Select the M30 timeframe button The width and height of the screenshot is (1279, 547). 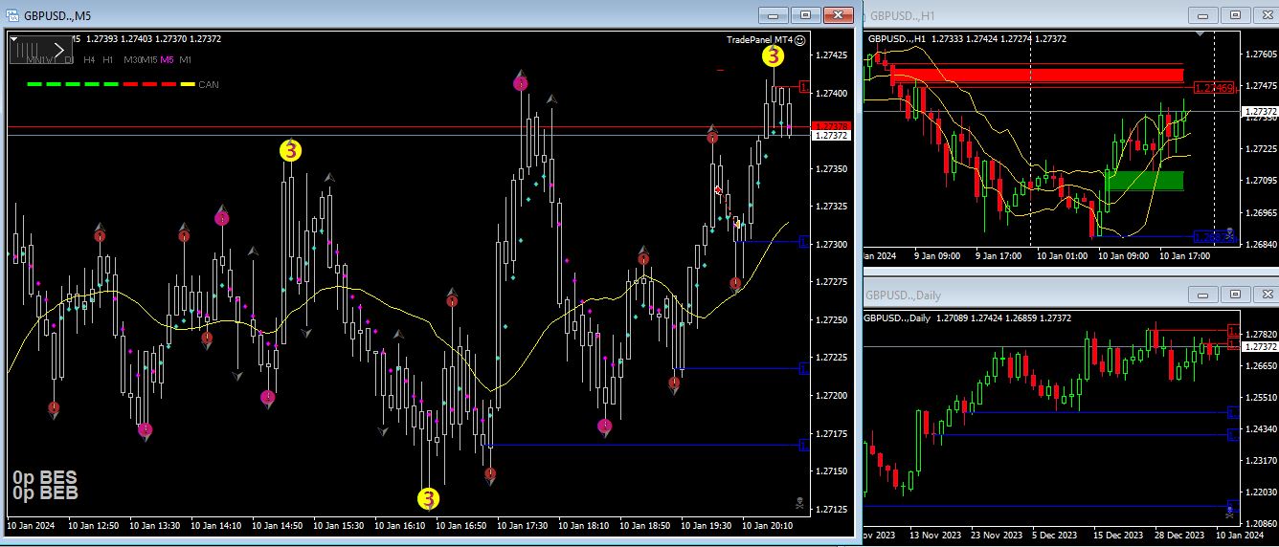click(x=133, y=59)
